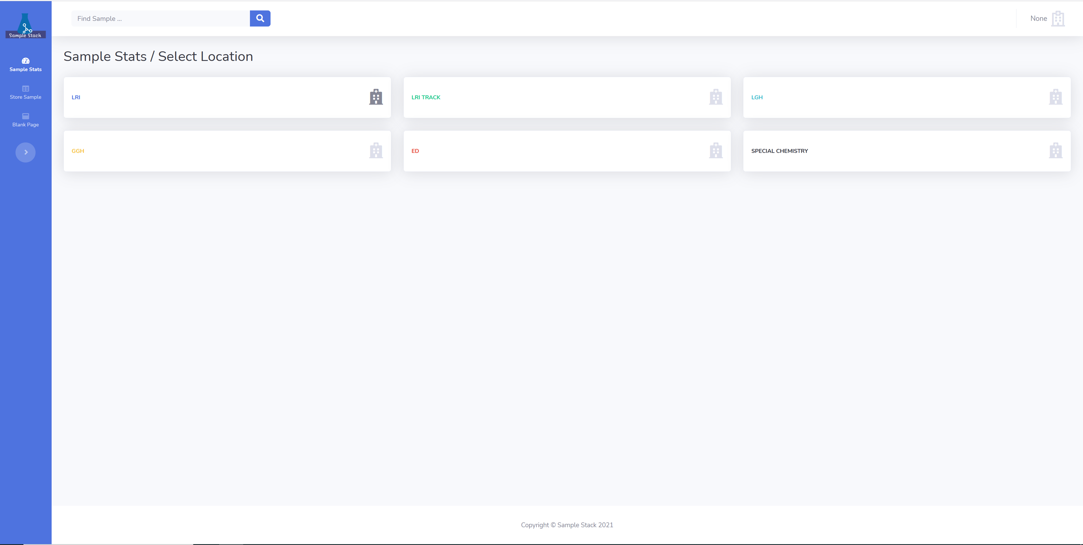This screenshot has width=1083, height=545.
Task: Choose the GGH location
Action: coord(78,151)
